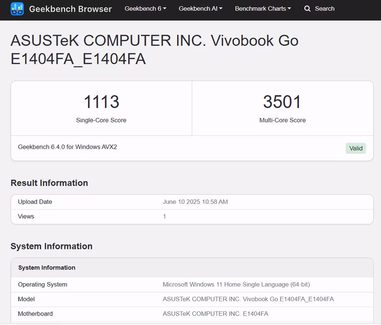381x325 pixels.
Task: Expand the Geekbench AI dropdown
Action: point(201,9)
